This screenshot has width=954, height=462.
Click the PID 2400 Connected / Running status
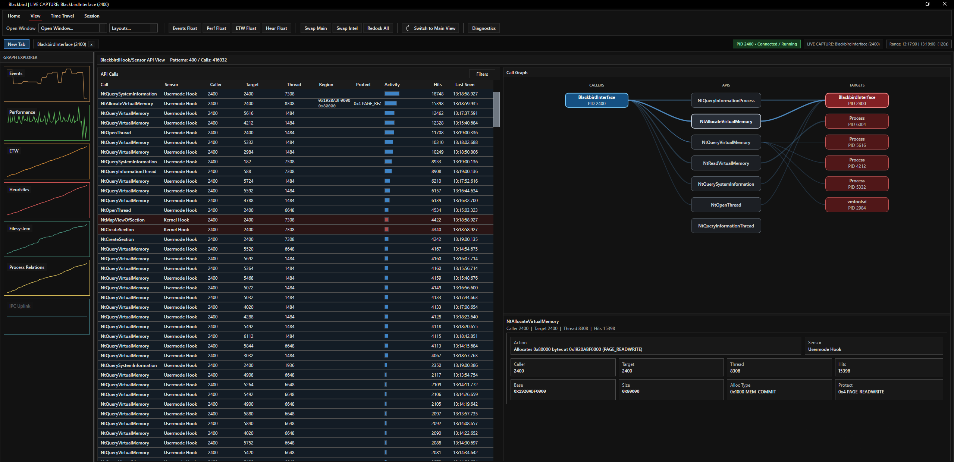[766, 44]
